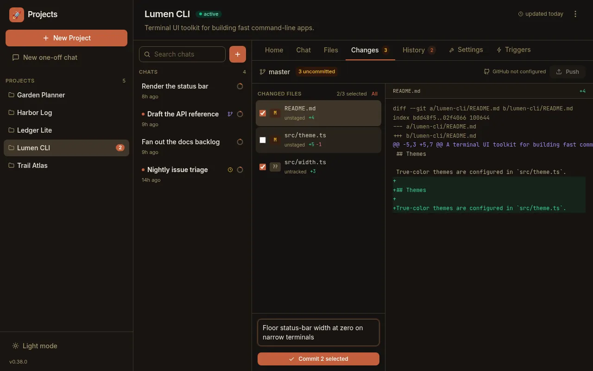593x371 pixels.
Task: Click the spinner icon on Fan out the docs backlog
Action: click(x=240, y=142)
